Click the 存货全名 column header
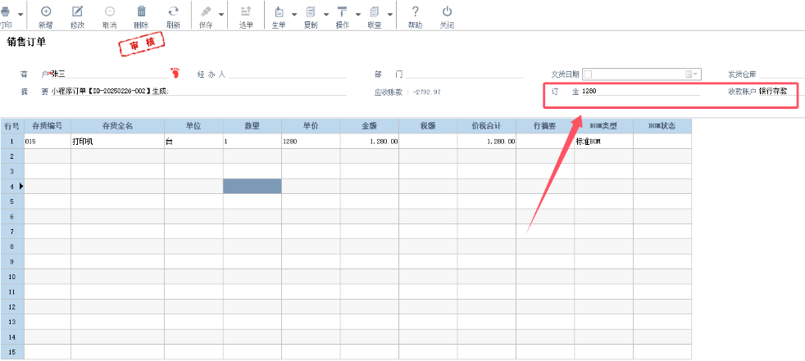This screenshot has height=361, width=805. click(117, 126)
